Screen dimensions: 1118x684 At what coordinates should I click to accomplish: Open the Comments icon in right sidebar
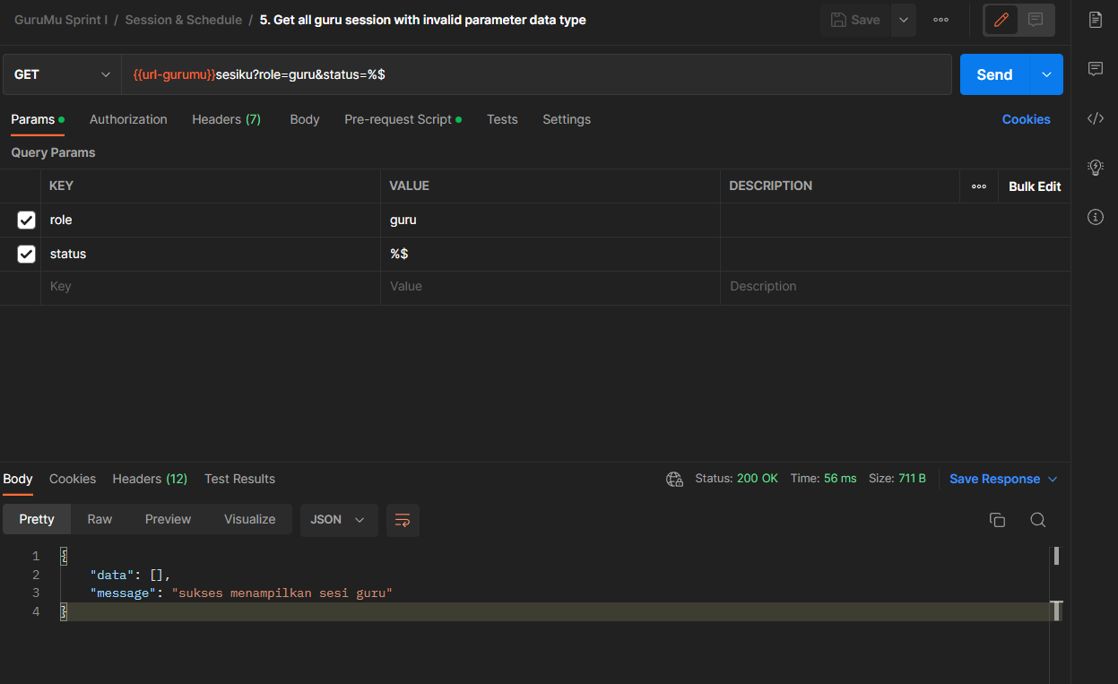pos(1095,69)
